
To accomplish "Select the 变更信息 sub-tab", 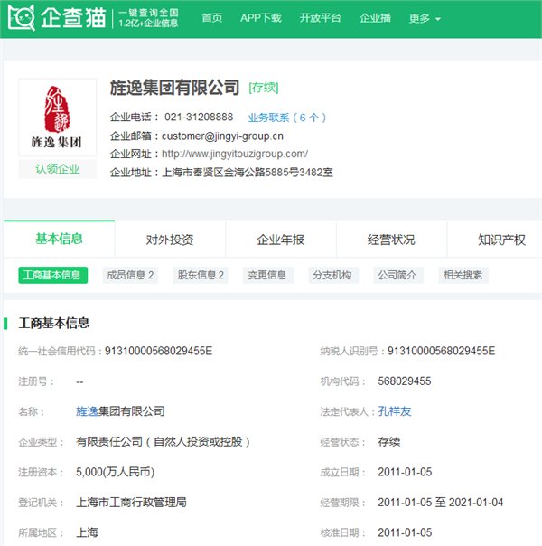I will [267, 275].
